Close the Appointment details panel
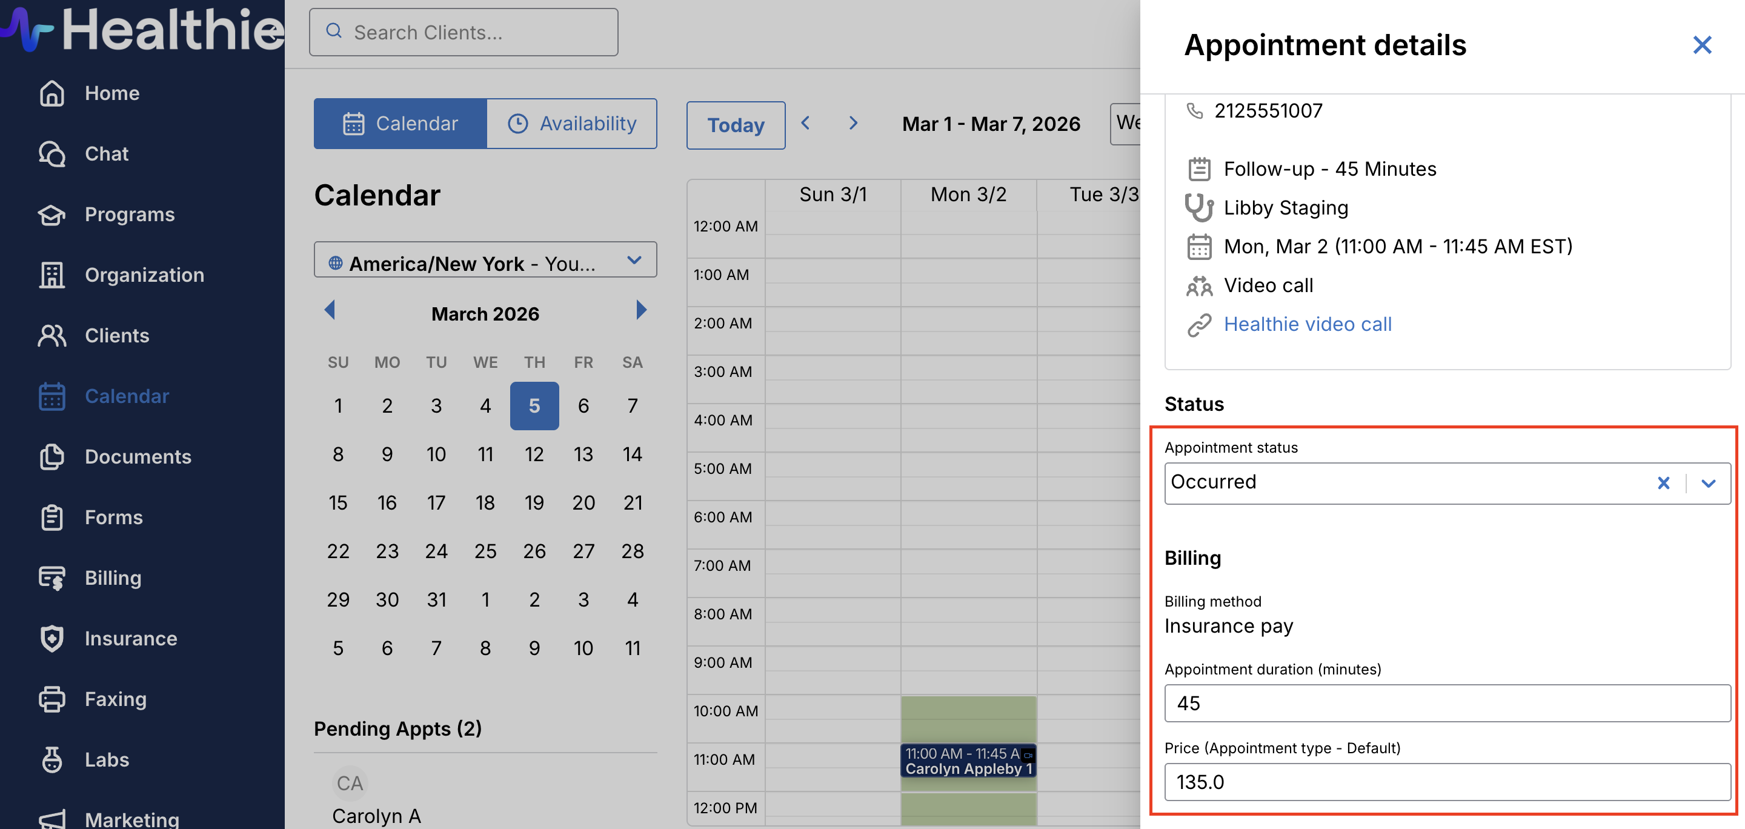The height and width of the screenshot is (829, 1745). 1701,45
